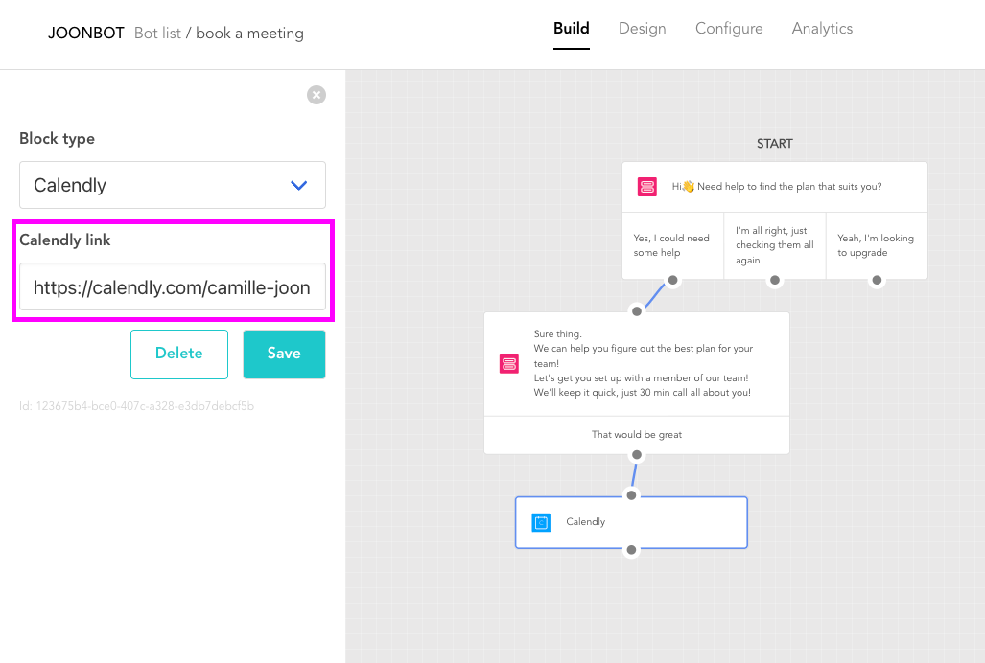Switch to the Build tab
The image size is (985, 663).
coord(571,28)
